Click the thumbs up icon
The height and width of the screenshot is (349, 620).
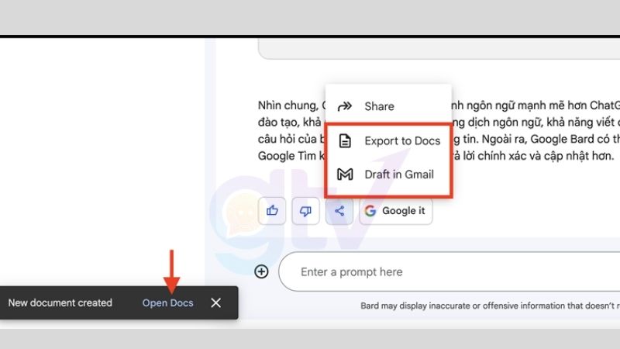(x=272, y=210)
